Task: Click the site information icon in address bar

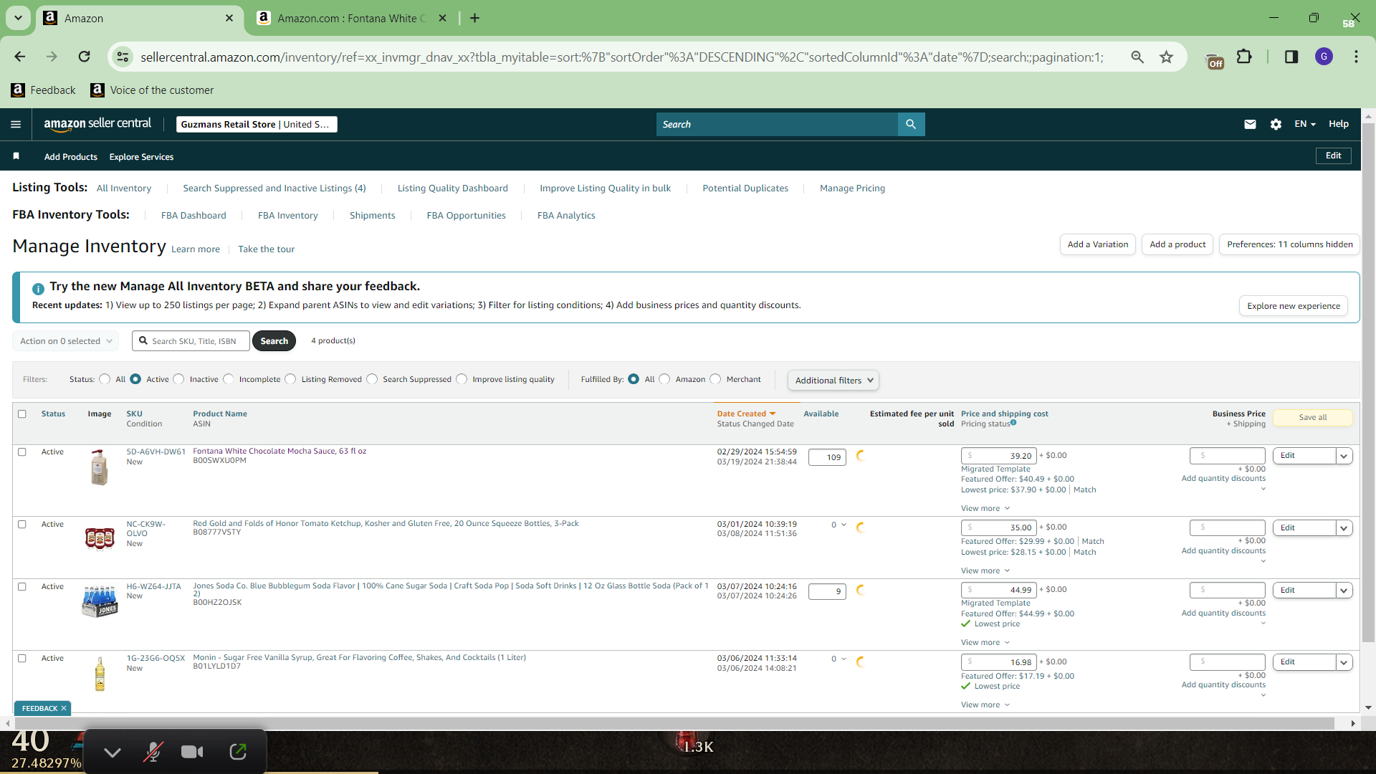Action: (x=123, y=57)
